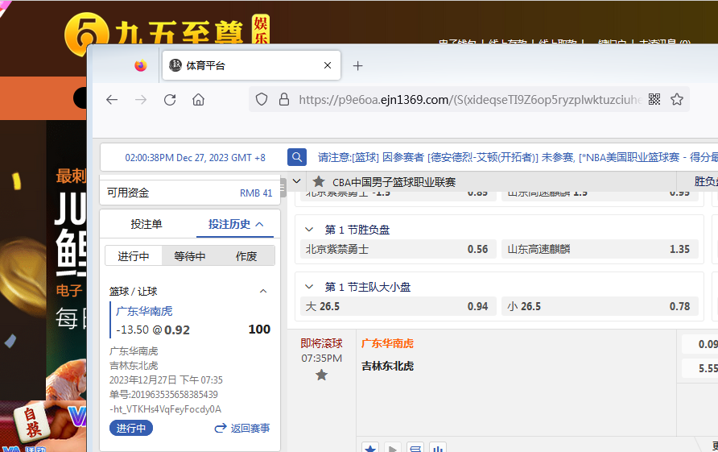Click the browser address bar URL
Screen dimensions: 718x452
467,100
